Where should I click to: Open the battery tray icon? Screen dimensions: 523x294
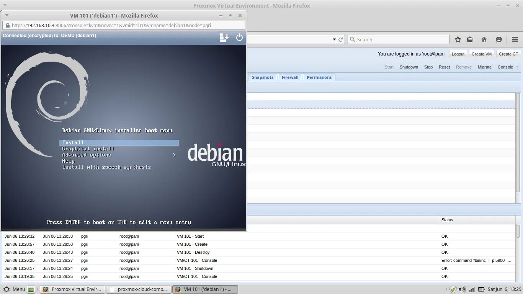point(482,289)
